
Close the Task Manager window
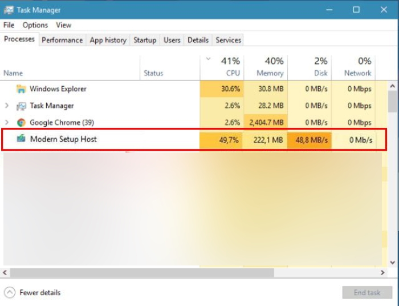coord(384,10)
